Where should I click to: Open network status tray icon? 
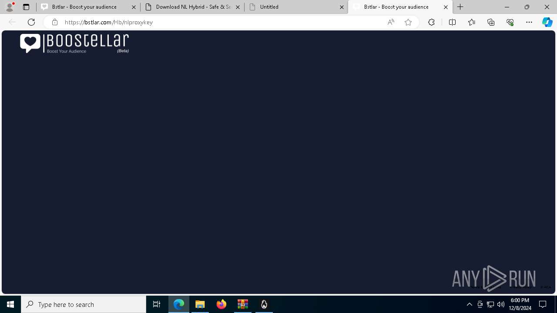tap(490, 304)
